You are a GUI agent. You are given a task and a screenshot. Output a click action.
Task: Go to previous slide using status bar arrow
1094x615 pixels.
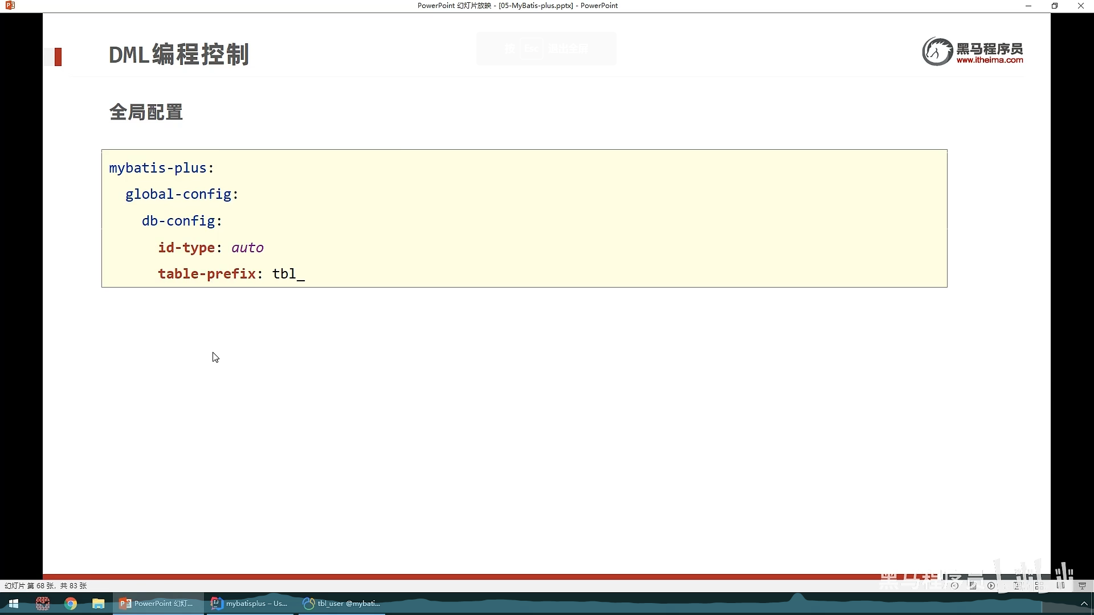(954, 585)
